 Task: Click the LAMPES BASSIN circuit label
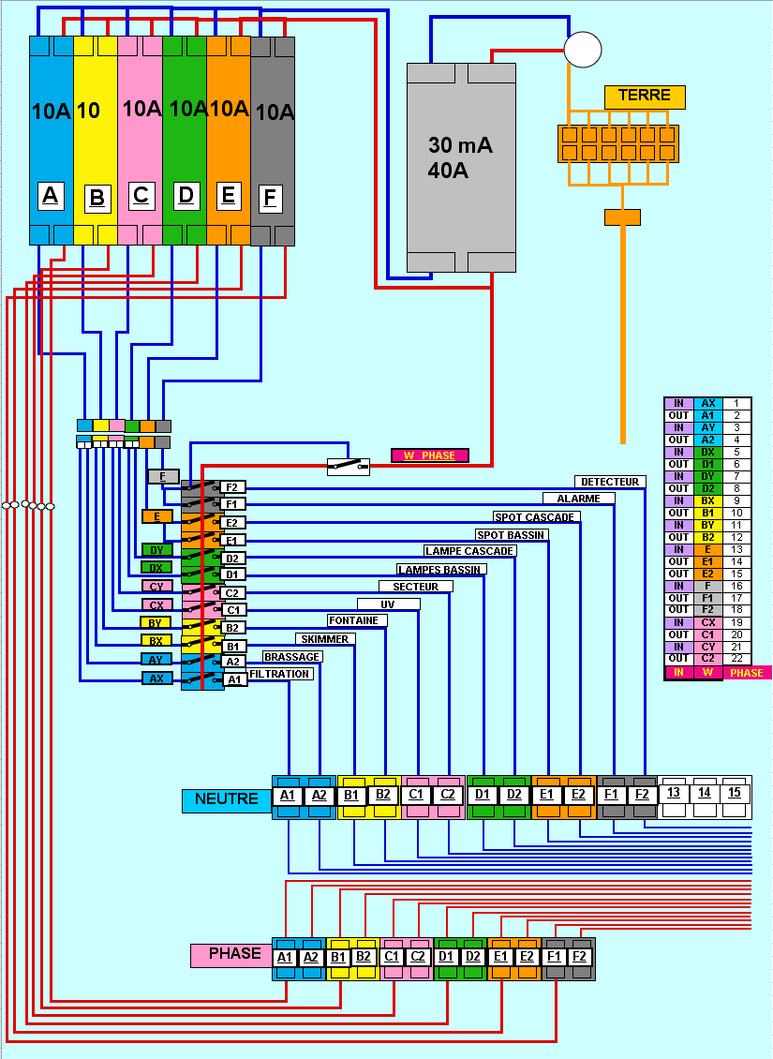click(x=439, y=570)
